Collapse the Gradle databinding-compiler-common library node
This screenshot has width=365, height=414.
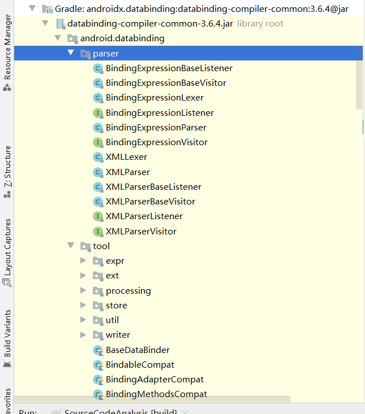click(32, 8)
